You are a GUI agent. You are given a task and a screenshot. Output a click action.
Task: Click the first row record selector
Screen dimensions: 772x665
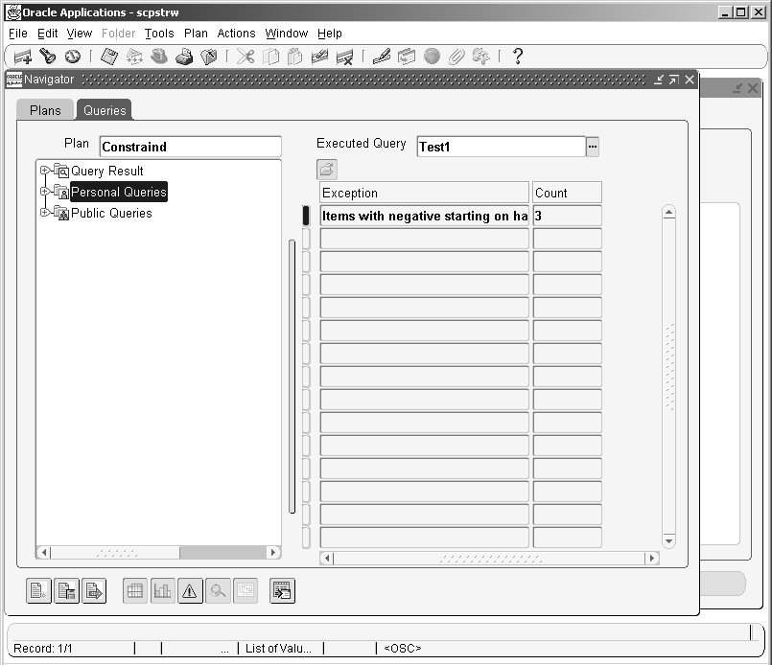[306, 216]
